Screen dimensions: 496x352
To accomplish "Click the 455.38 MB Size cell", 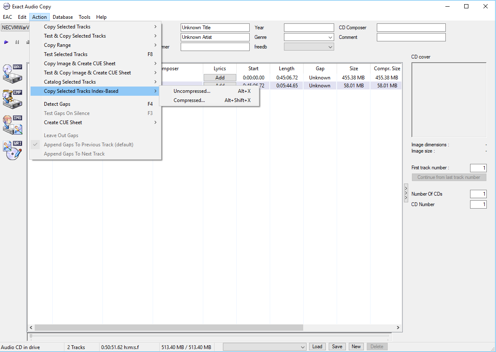I will tap(354, 77).
